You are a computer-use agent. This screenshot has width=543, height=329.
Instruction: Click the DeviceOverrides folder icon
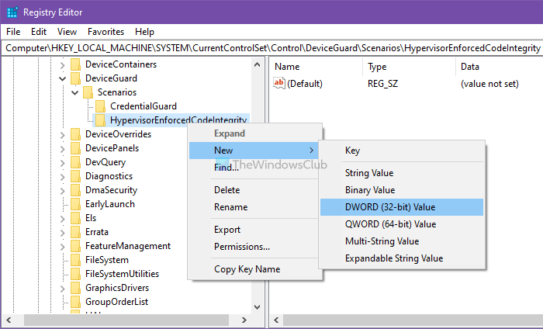[x=75, y=134]
